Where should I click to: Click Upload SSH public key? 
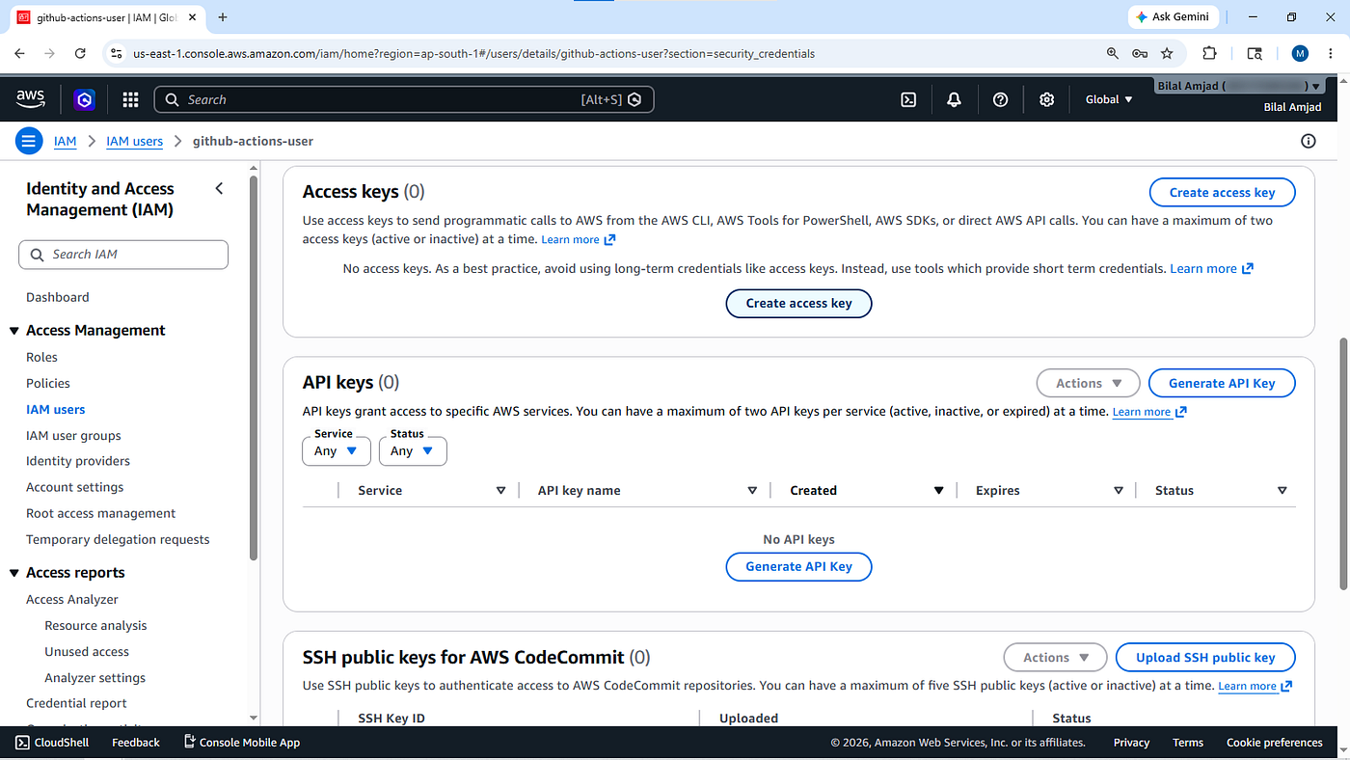click(x=1205, y=657)
